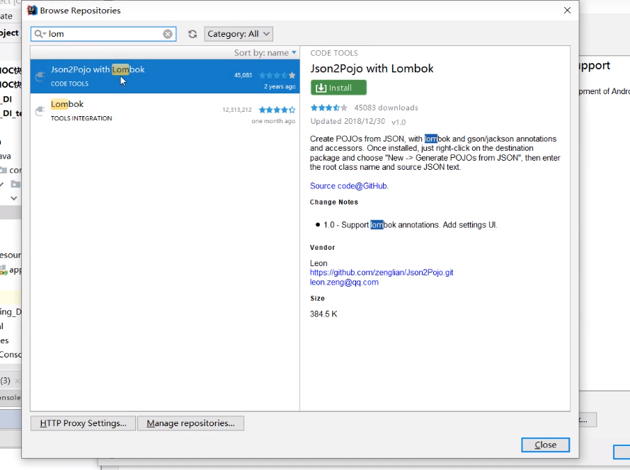Click the TOOLS INTEGRATION category label
This screenshot has width=630, height=470.
coord(81,118)
